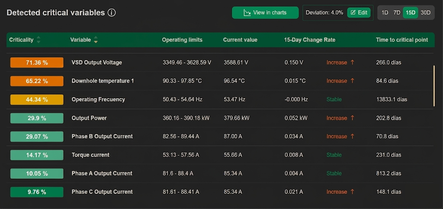The height and width of the screenshot is (209, 443).
Task: Click the 0.052 kW change rate
Action: tap(296, 118)
